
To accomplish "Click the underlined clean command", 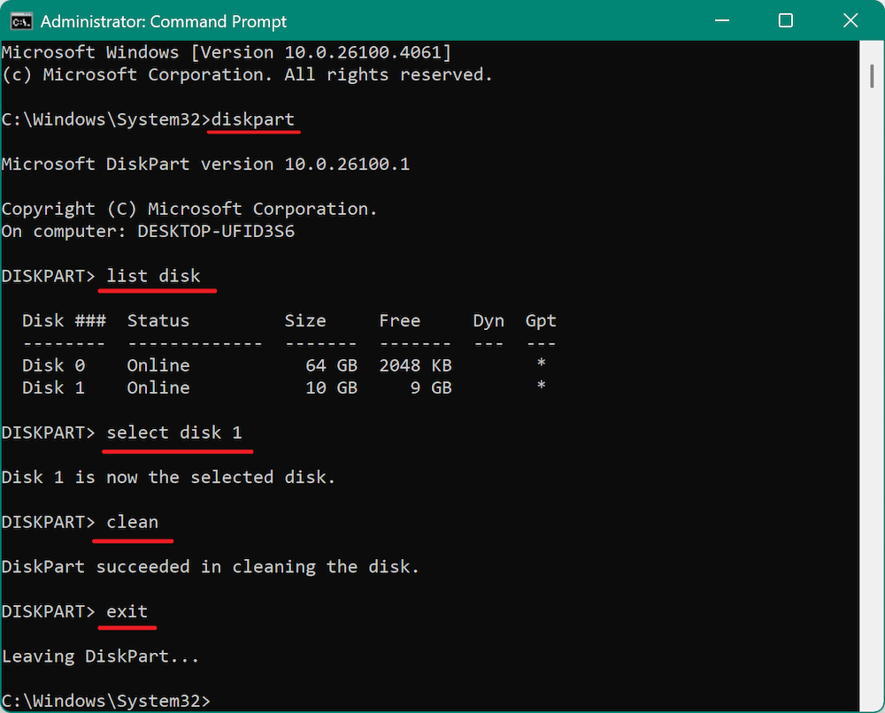I will (132, 521).
